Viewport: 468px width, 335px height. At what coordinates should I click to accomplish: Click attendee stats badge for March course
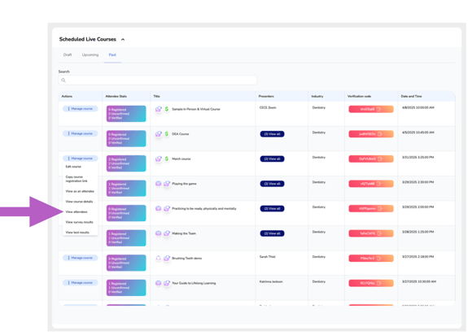click(x=126, y=163)
